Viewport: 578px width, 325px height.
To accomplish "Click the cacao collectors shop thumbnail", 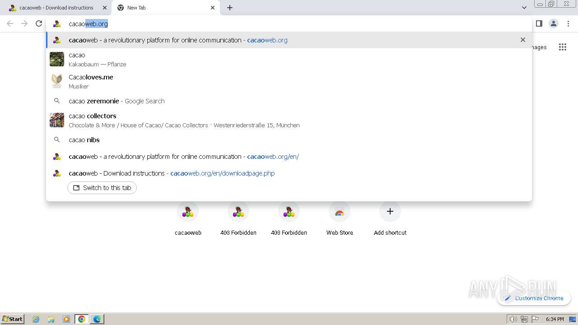I will pos(57,120).
